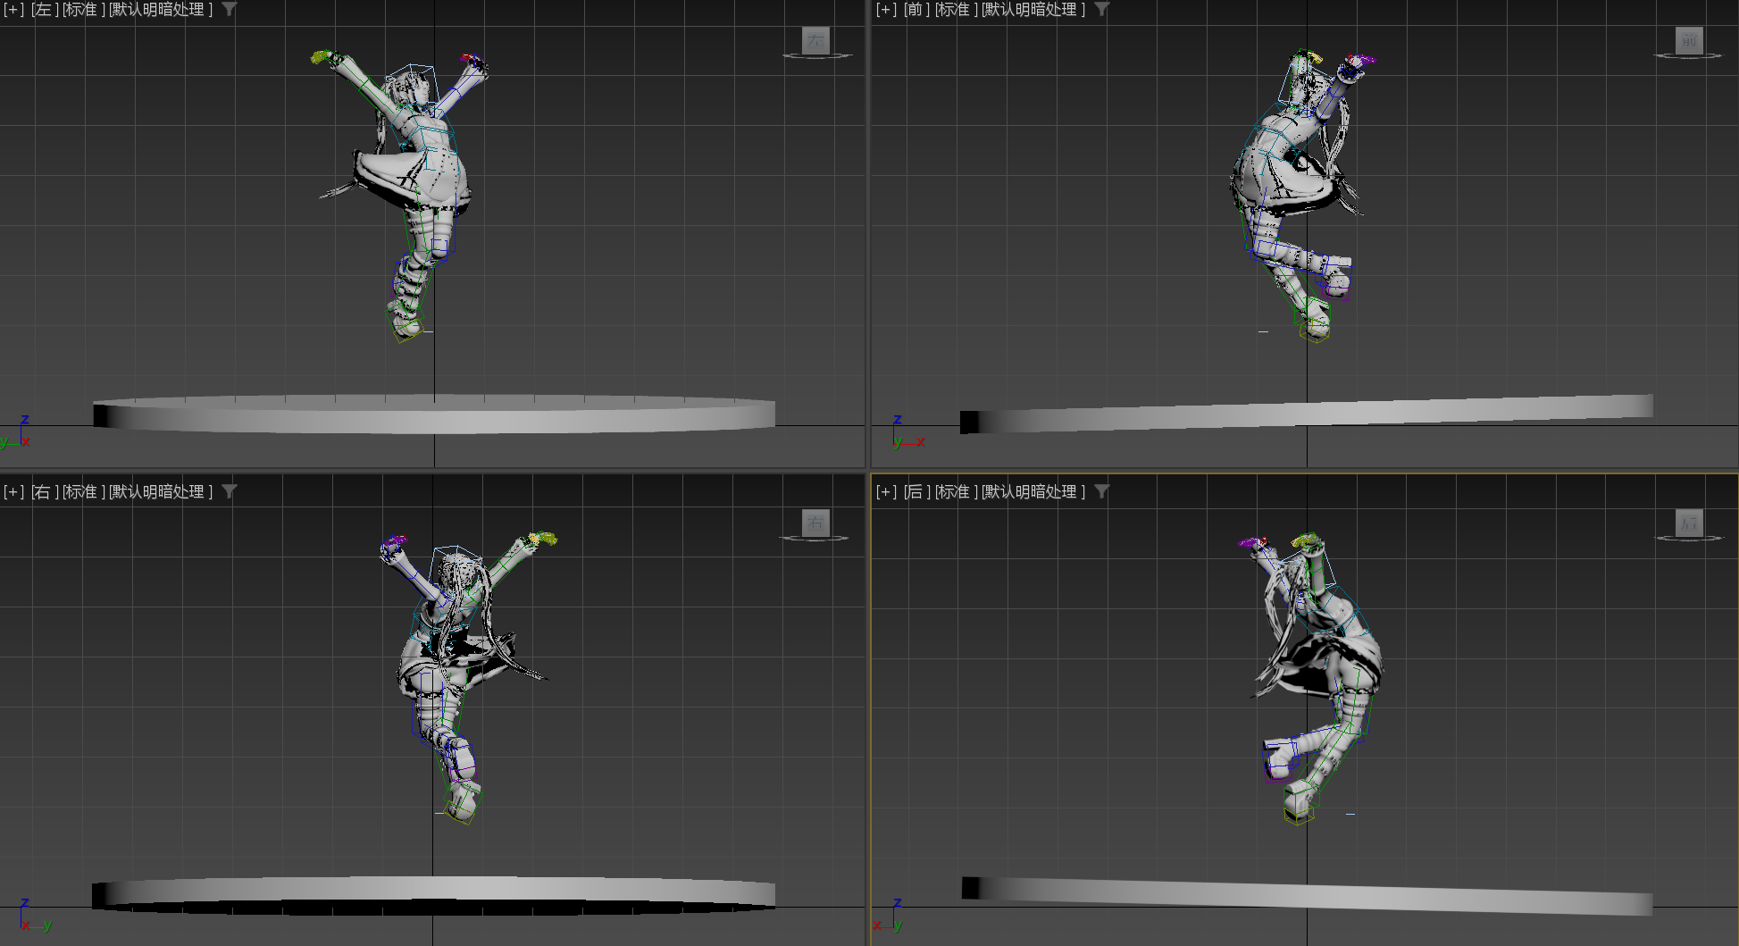Click the filter funnel icon in the 后 viewport
1739x946 pixels.
(1102, 491)
